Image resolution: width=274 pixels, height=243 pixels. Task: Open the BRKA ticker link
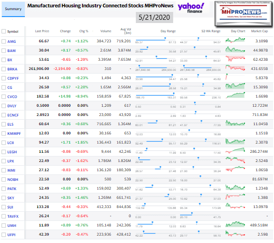pos(12,69)
